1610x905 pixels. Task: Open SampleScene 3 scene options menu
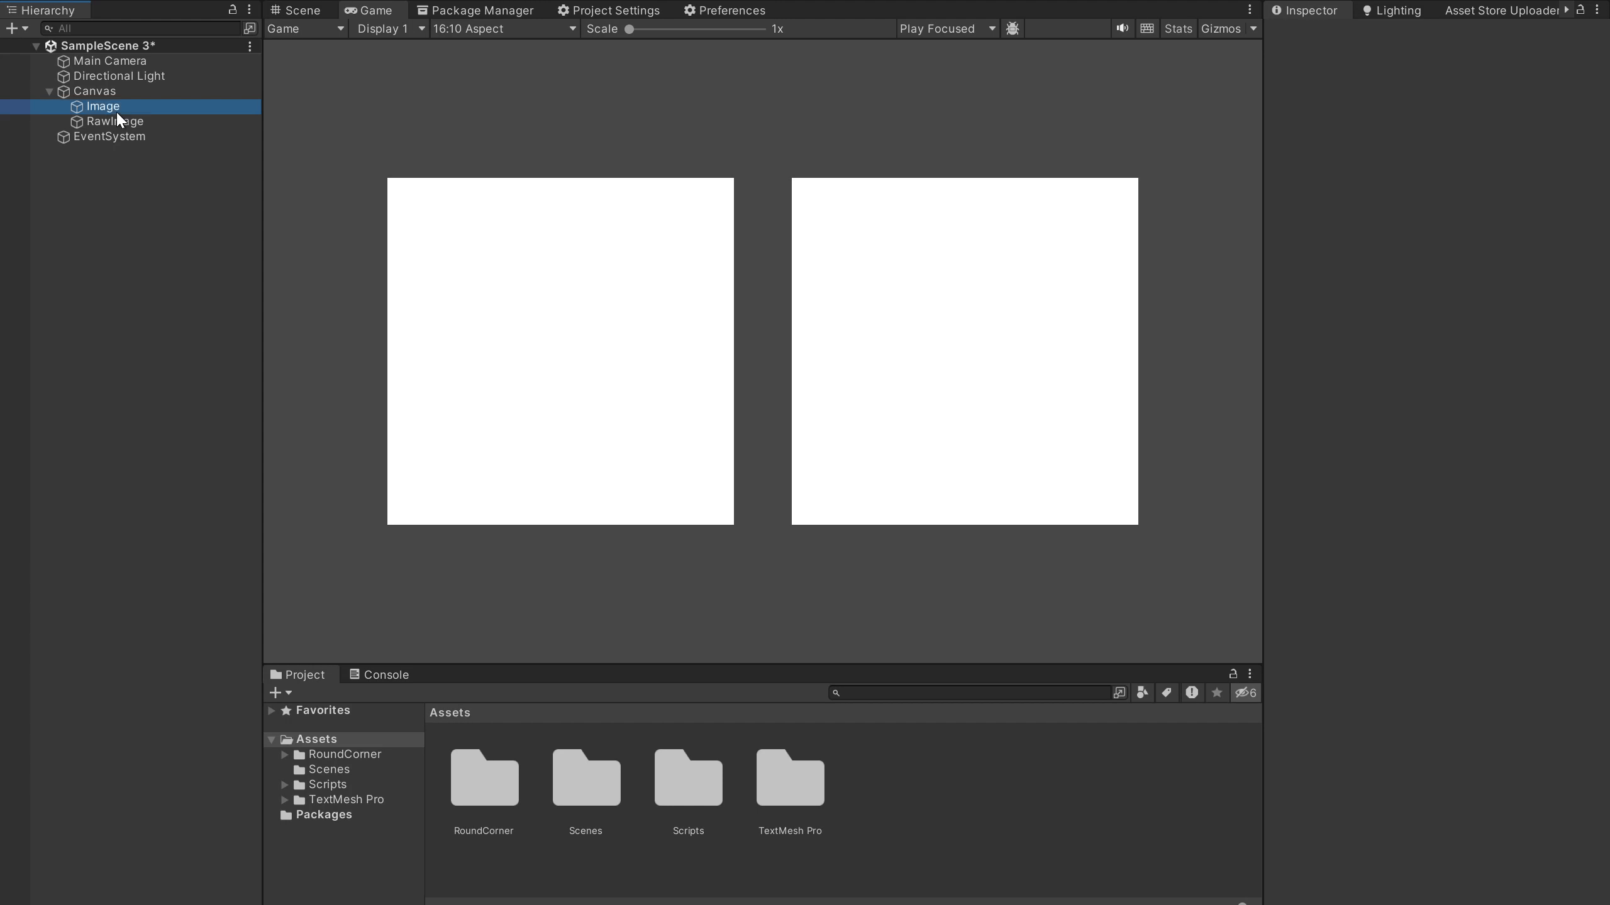pyautogui.click(x=250, y=47)
